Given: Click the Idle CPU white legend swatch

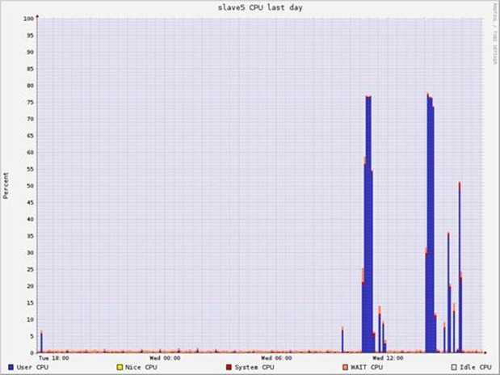Looking at the screenshot, I should [x=454, y=368].
